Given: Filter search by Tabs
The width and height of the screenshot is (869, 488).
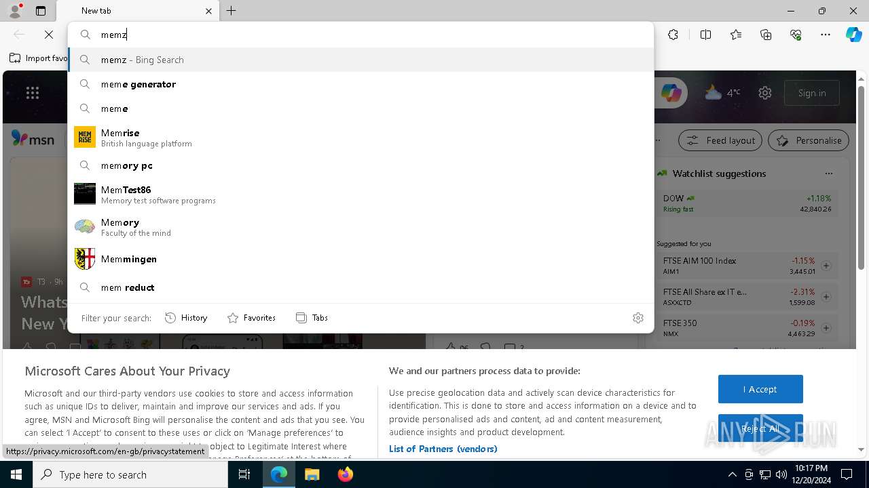Looking at the screenshot, I should (x=312, y=318).
